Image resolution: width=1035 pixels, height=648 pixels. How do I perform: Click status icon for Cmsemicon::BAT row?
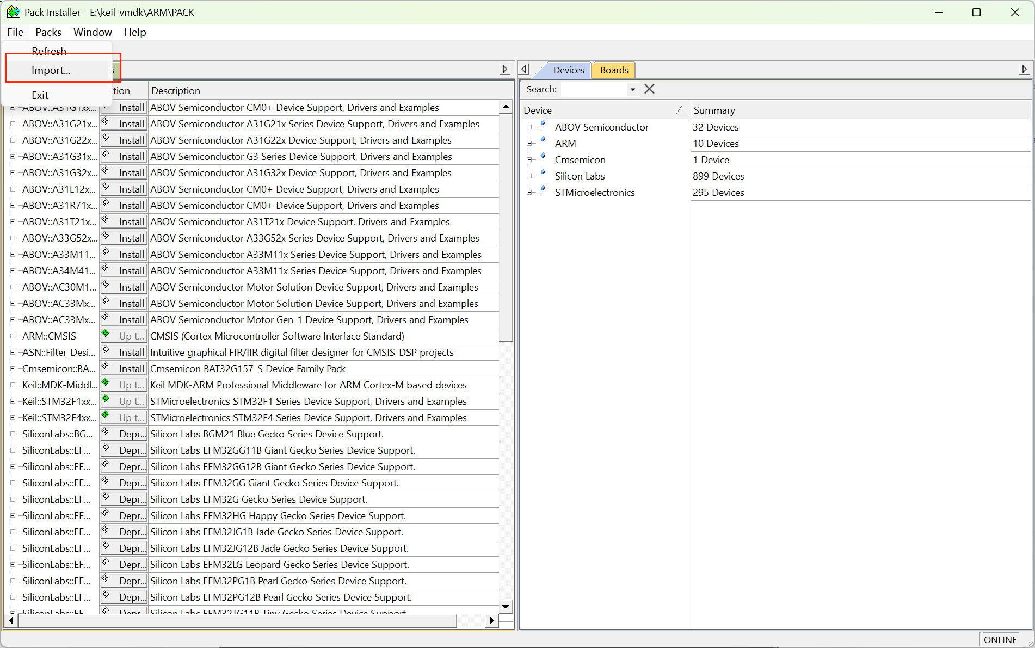click(x=106, y=366)
